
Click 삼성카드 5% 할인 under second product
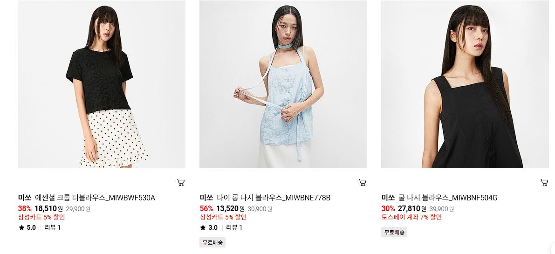pos(223,217)
